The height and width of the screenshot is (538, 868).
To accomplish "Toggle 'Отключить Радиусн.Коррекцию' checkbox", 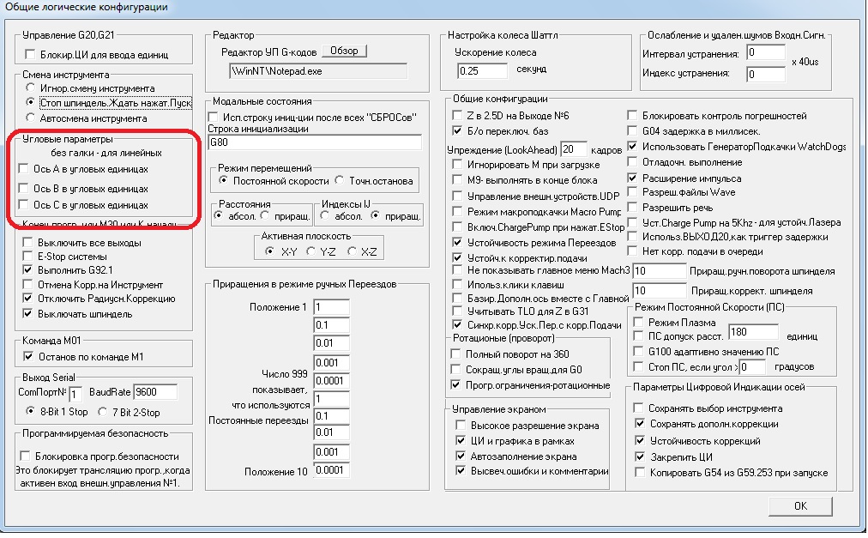I will 27,298.
